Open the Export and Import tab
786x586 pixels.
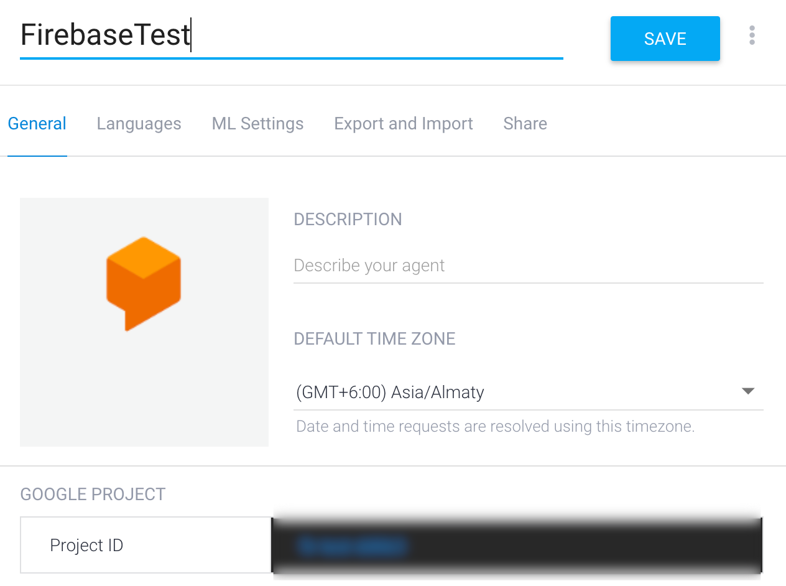click(x=404, y=124)
